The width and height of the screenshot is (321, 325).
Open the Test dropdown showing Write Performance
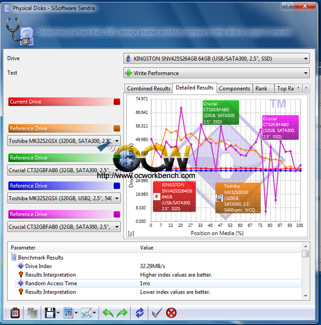tap(217, 73)
